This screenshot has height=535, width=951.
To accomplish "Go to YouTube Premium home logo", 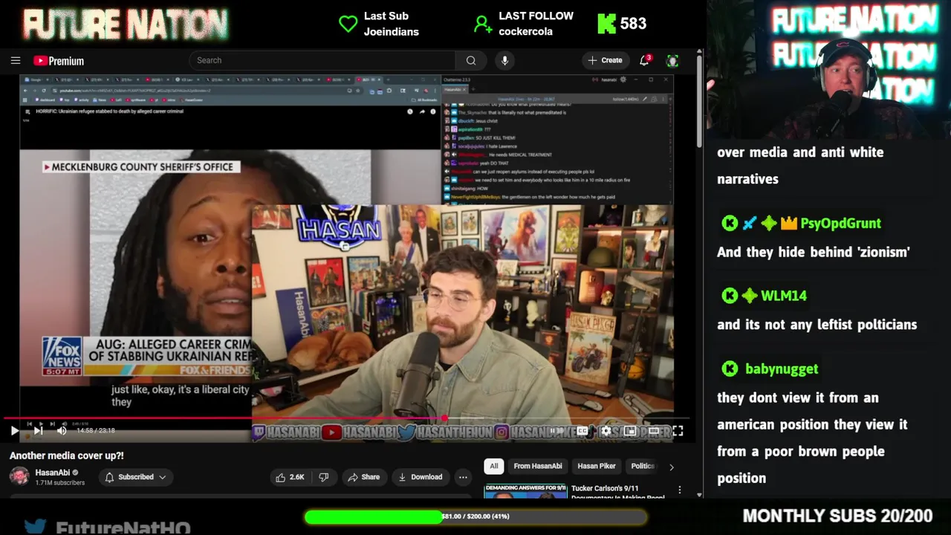I will click(59, 61).
